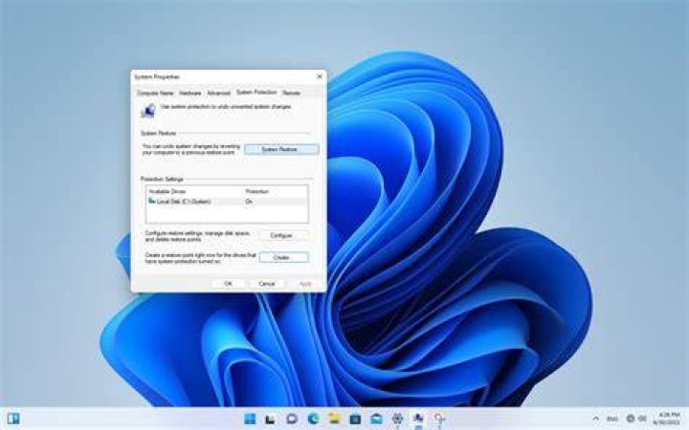This screenshot has height=430, width=689.
Task: Open the Remote tab
Action: pos(291,93)
